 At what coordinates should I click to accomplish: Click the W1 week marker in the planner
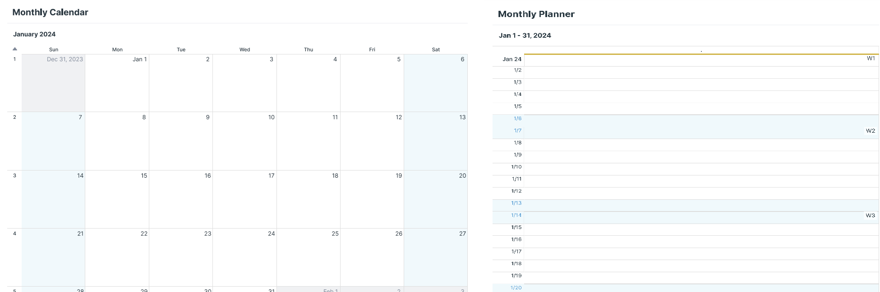pos(871,58)
